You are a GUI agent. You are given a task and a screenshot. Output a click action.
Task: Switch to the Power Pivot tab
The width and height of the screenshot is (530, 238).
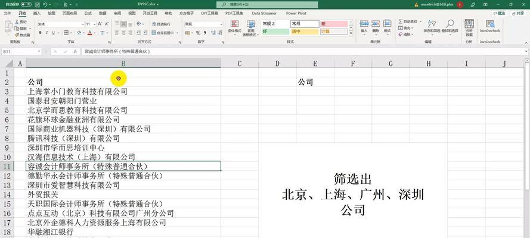(x=296, y=13)
